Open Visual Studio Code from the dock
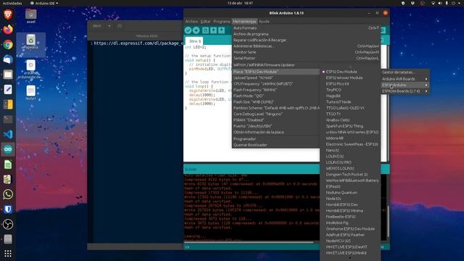464x261 pixels. (x=8, y=134)
